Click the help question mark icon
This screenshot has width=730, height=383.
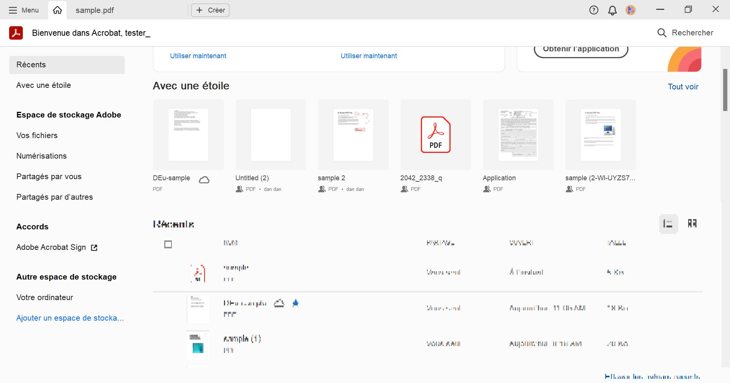click(594, 10)
